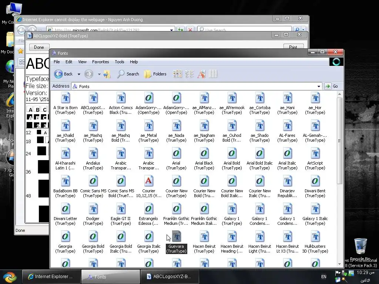
Task: Select the Eagle GT II font icon
Action: click(x=121, y=209)
